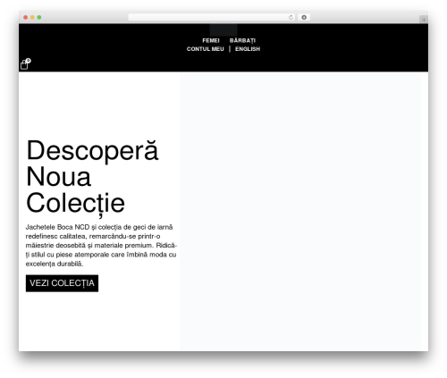Close the browser window with the red button
447x378 pixels.
26,17
